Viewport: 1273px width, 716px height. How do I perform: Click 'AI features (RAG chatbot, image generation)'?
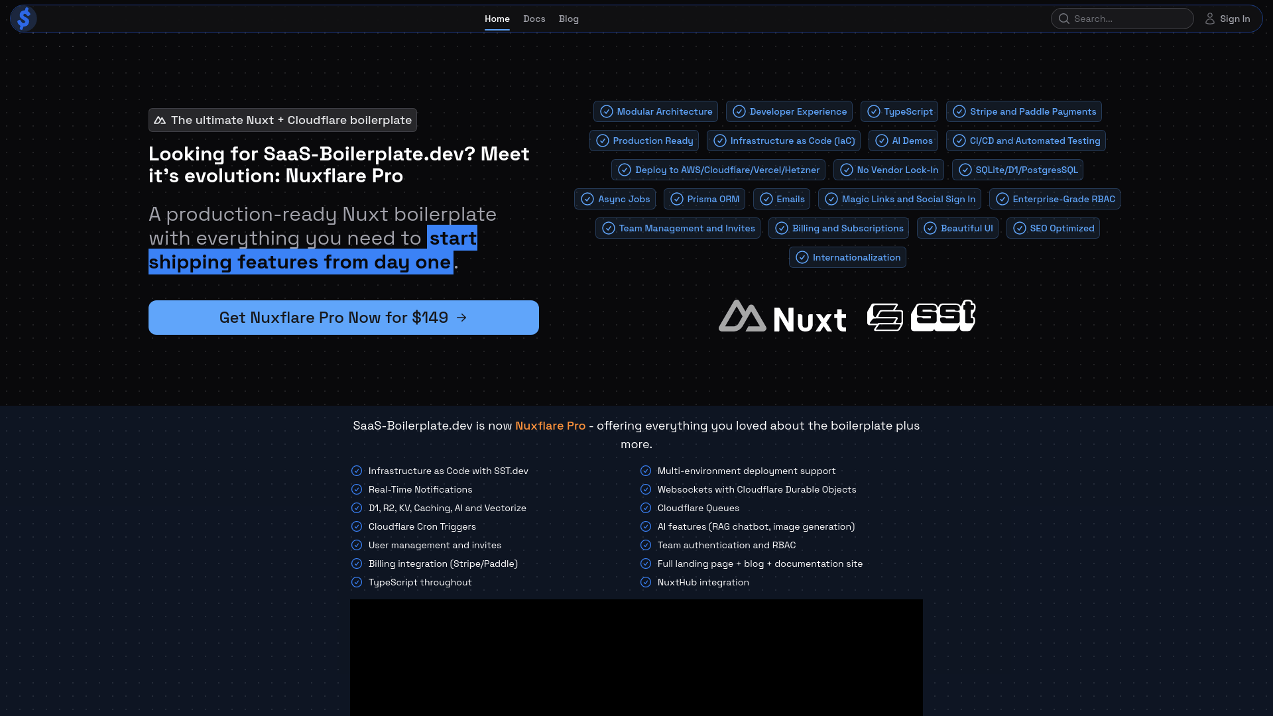(757, 526)
